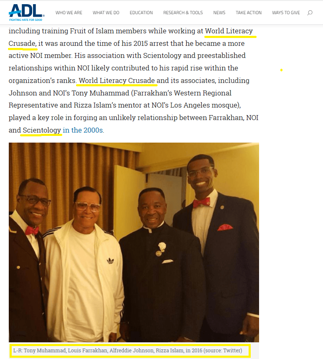
Task: Click the underlined word Scientology
Action: coord(42,130)
